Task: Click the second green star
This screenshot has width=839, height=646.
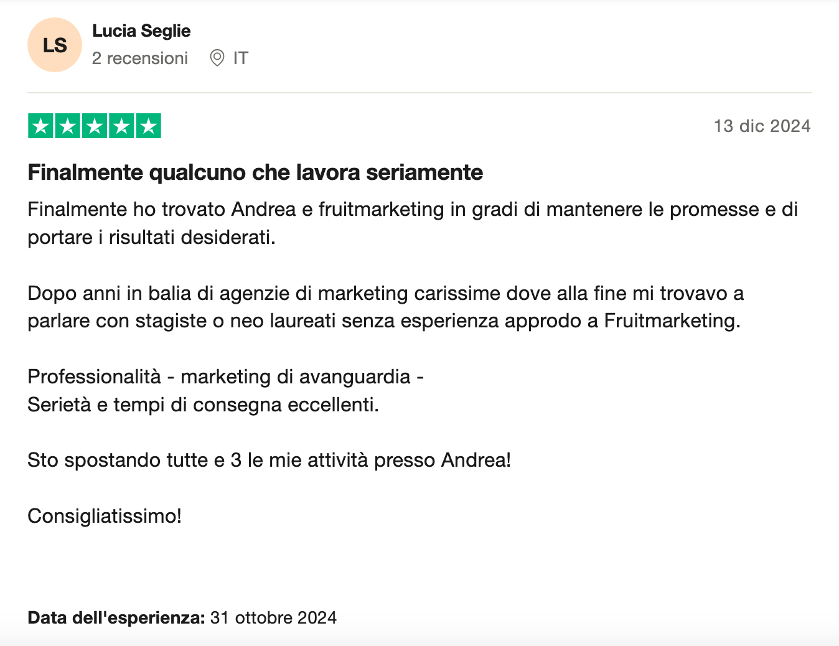Action: pos(68,126)
